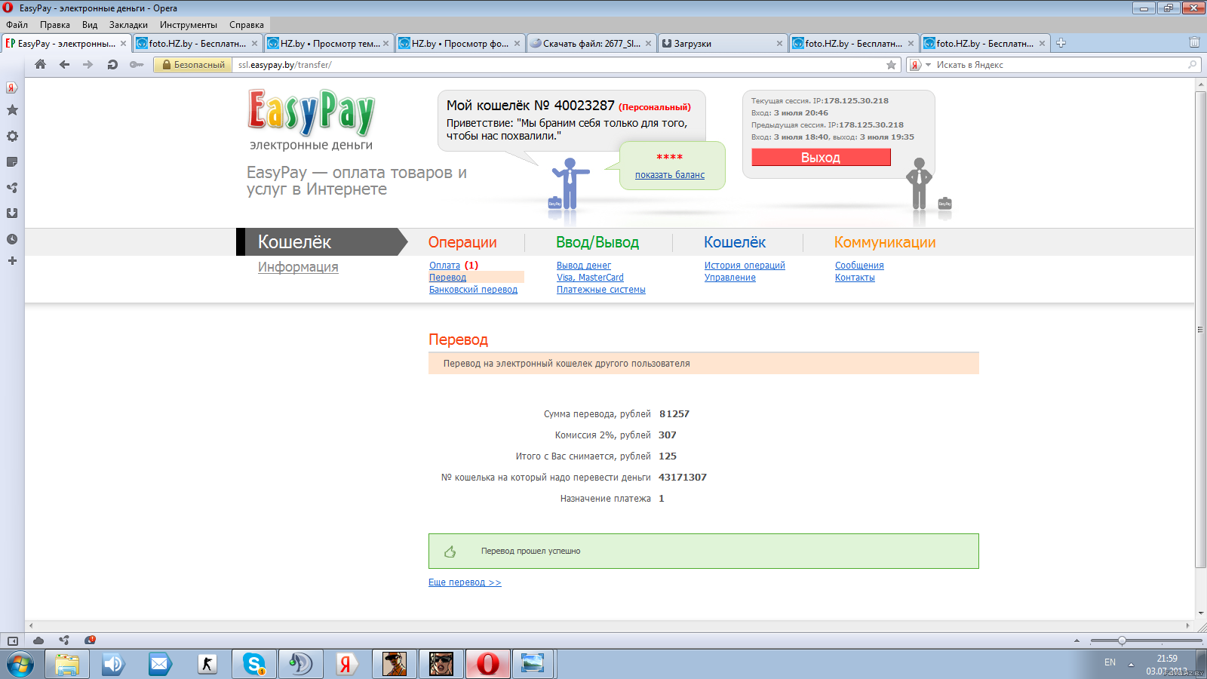Open Windows Start button
Screen dimensions: 1207x679
click(x=20, y=664)
